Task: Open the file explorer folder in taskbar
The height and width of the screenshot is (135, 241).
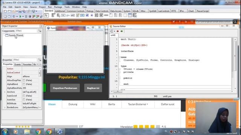Action: point(27,132)
